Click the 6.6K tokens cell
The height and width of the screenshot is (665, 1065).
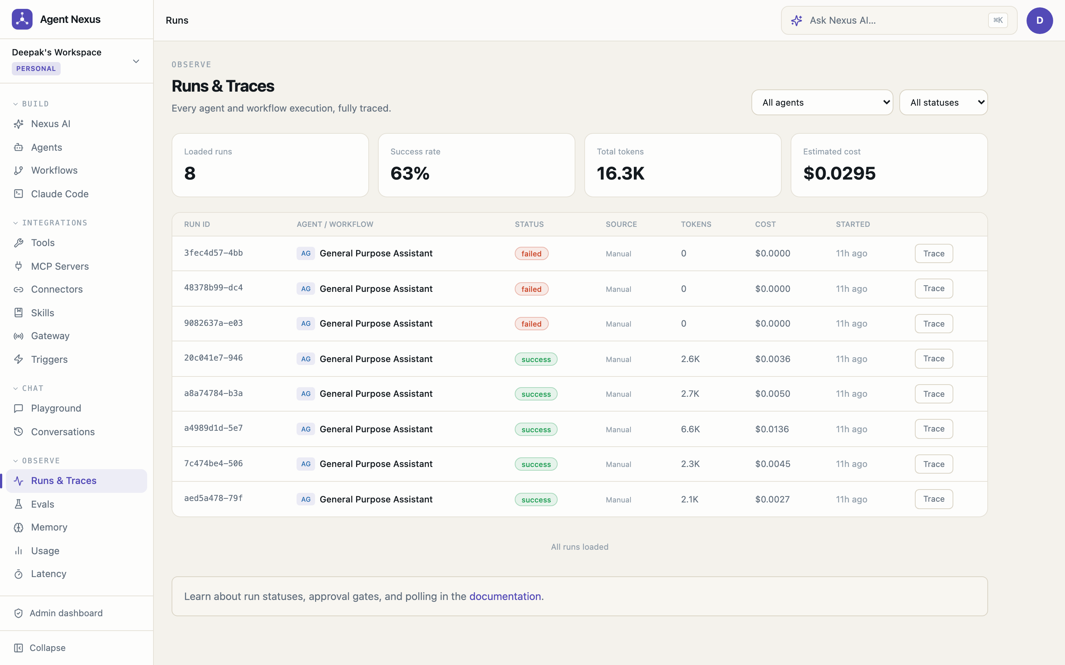pyautogui.click(x=690, y=429)
